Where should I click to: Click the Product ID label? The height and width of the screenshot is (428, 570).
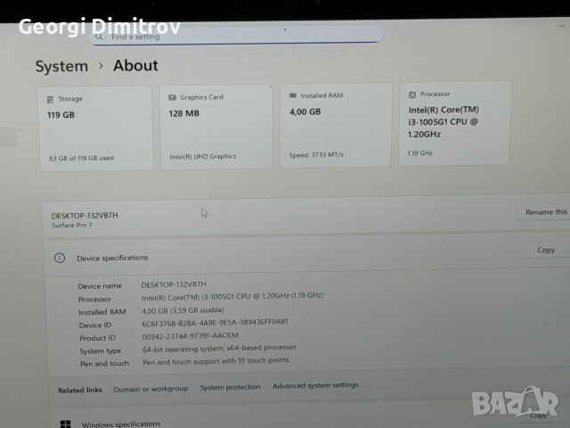coord(97,338)
